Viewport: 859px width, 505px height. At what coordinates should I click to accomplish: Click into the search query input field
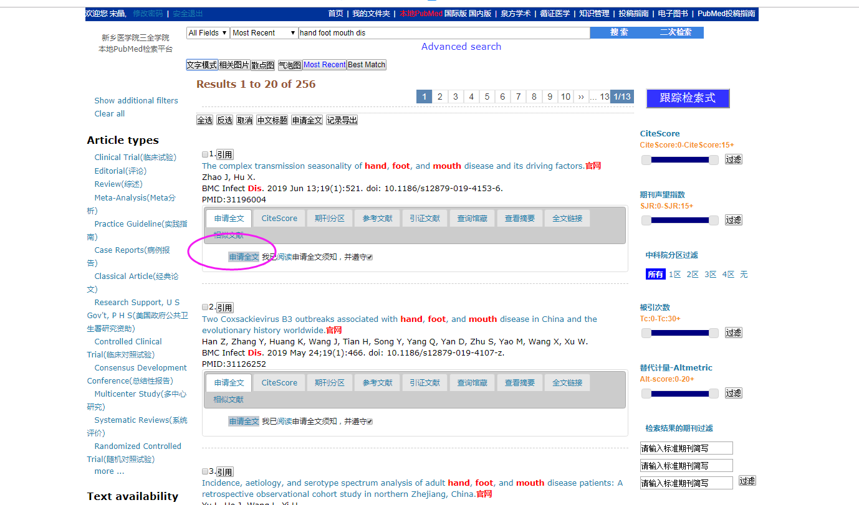click(443, 33)
